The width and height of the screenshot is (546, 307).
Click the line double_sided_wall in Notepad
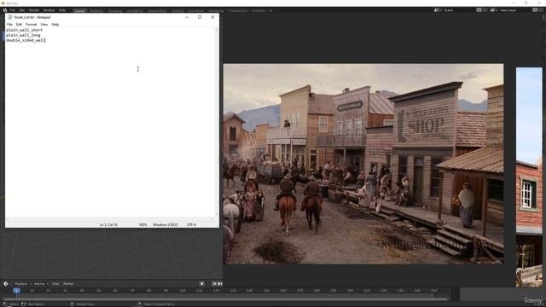26,40
